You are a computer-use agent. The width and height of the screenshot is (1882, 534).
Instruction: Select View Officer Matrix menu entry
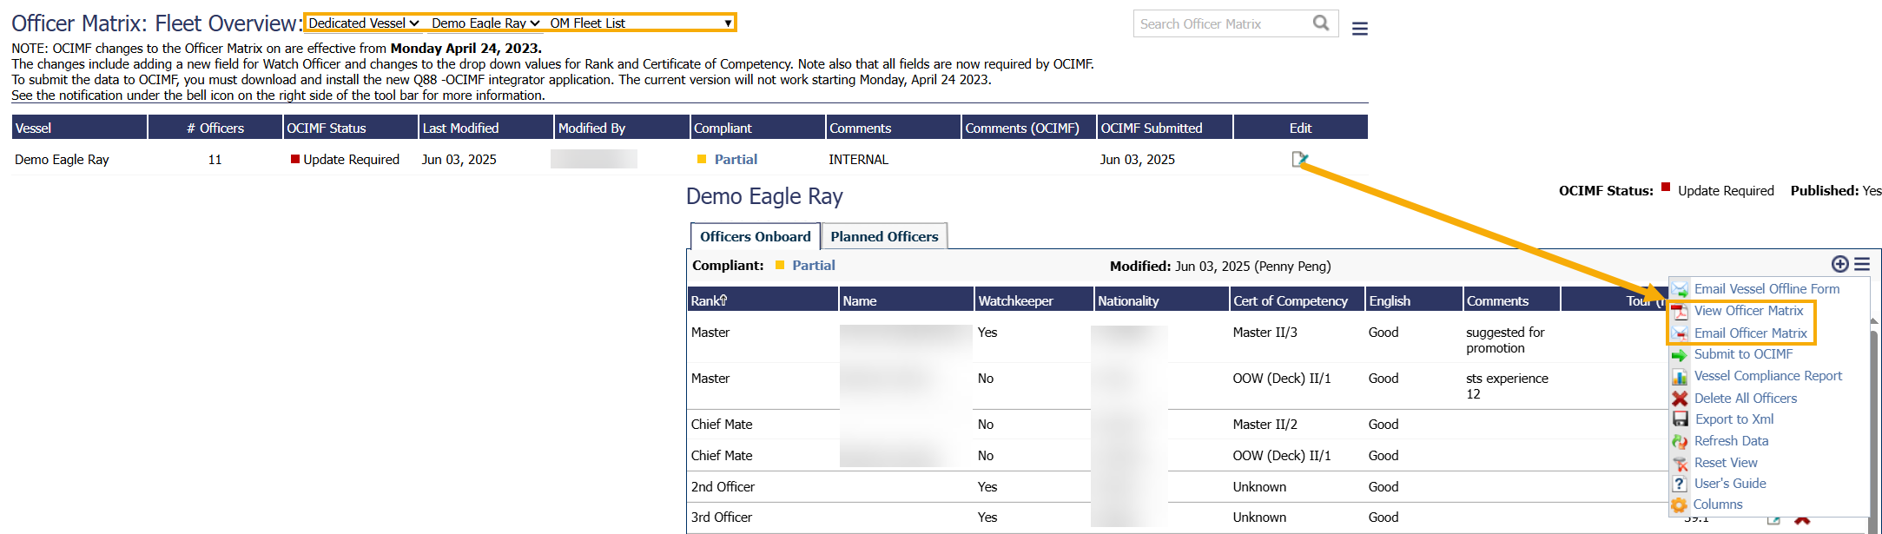1748,311
